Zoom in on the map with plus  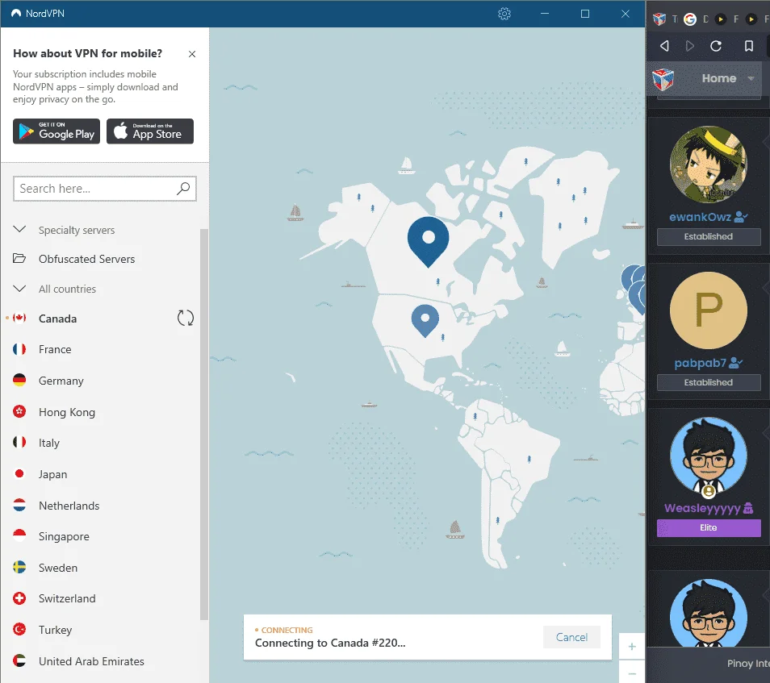click(x=632, y=647)
